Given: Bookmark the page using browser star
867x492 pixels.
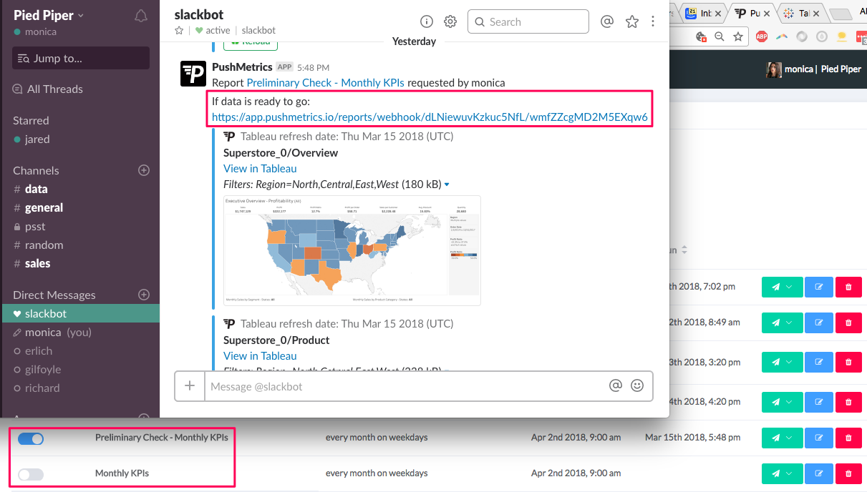Looking at the screenshot, I should 738,36.
